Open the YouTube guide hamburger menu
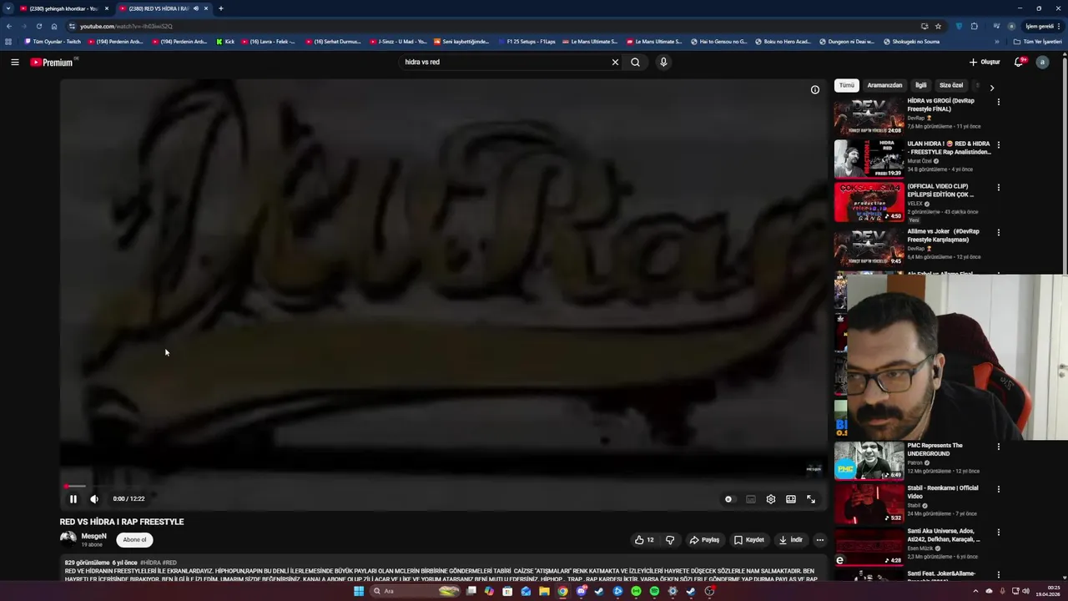 [14, 62]
